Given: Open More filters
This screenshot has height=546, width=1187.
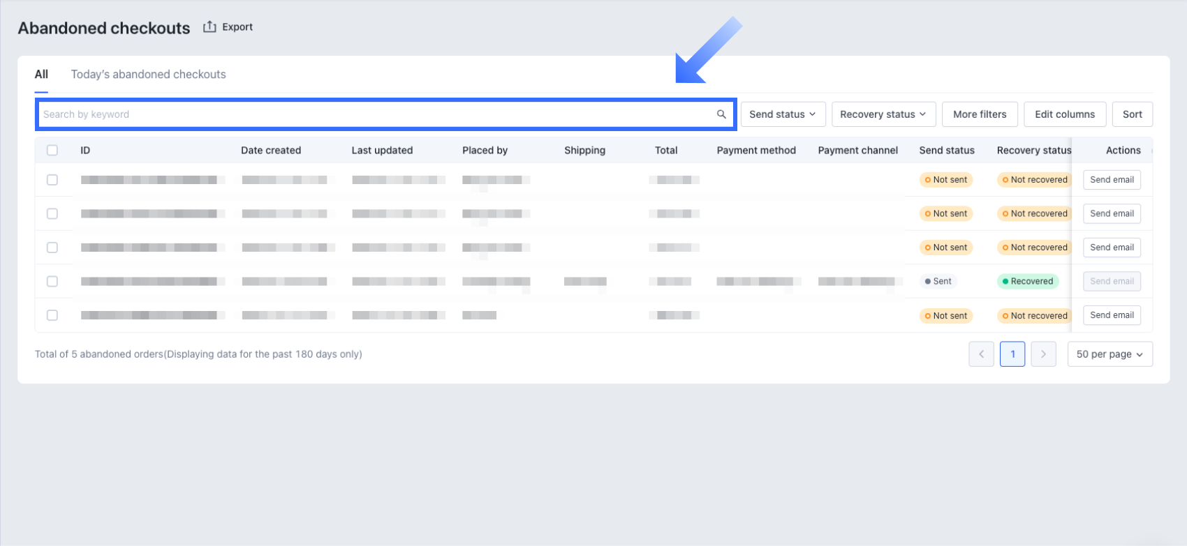Looking at the screenshot, I should click(x=980, y=114).
